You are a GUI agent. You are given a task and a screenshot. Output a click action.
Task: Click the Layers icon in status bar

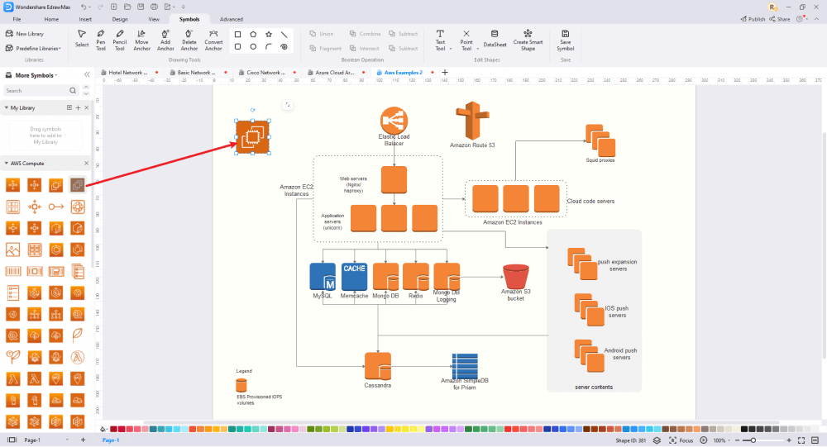(x=657, y=440)
